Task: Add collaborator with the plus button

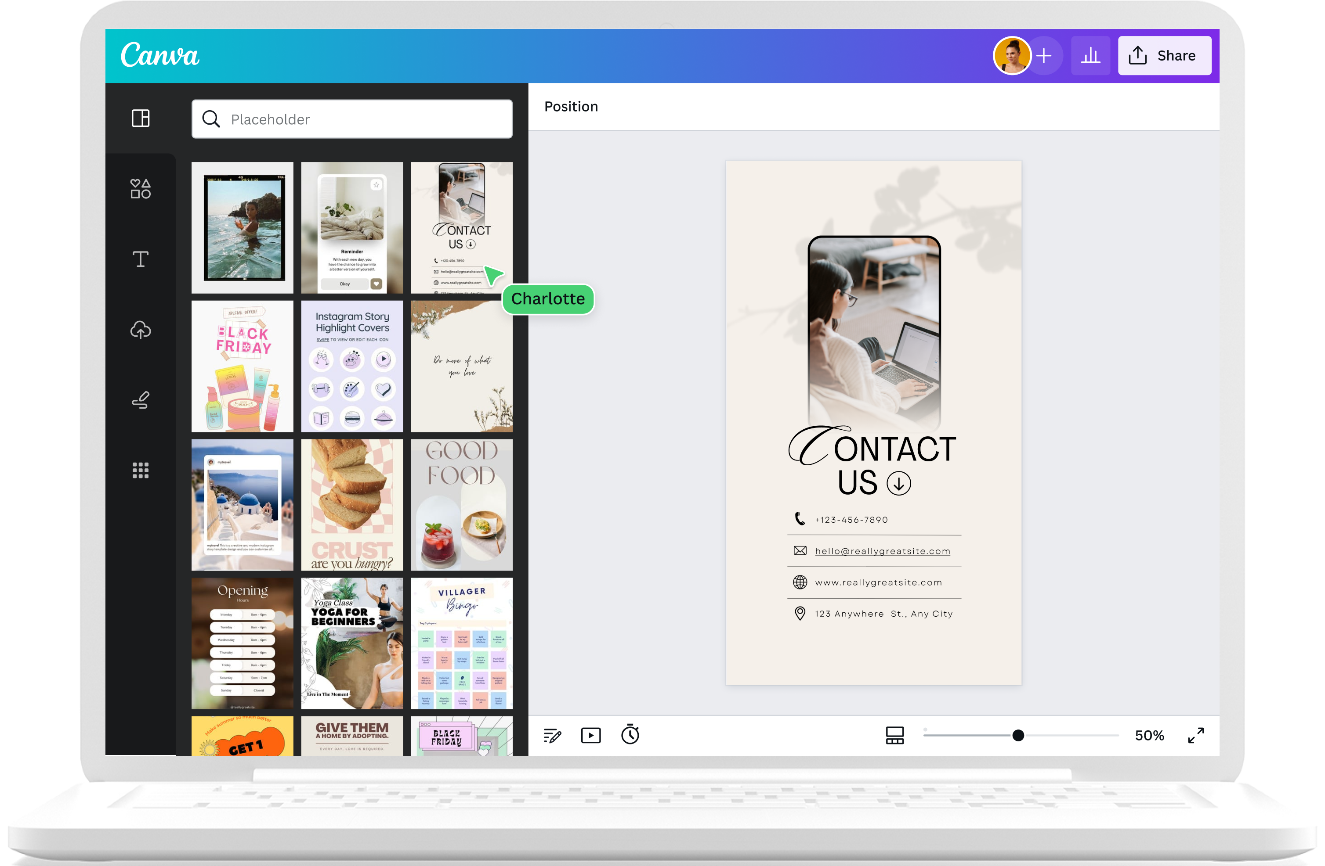Action: (x=1044, y=56)
